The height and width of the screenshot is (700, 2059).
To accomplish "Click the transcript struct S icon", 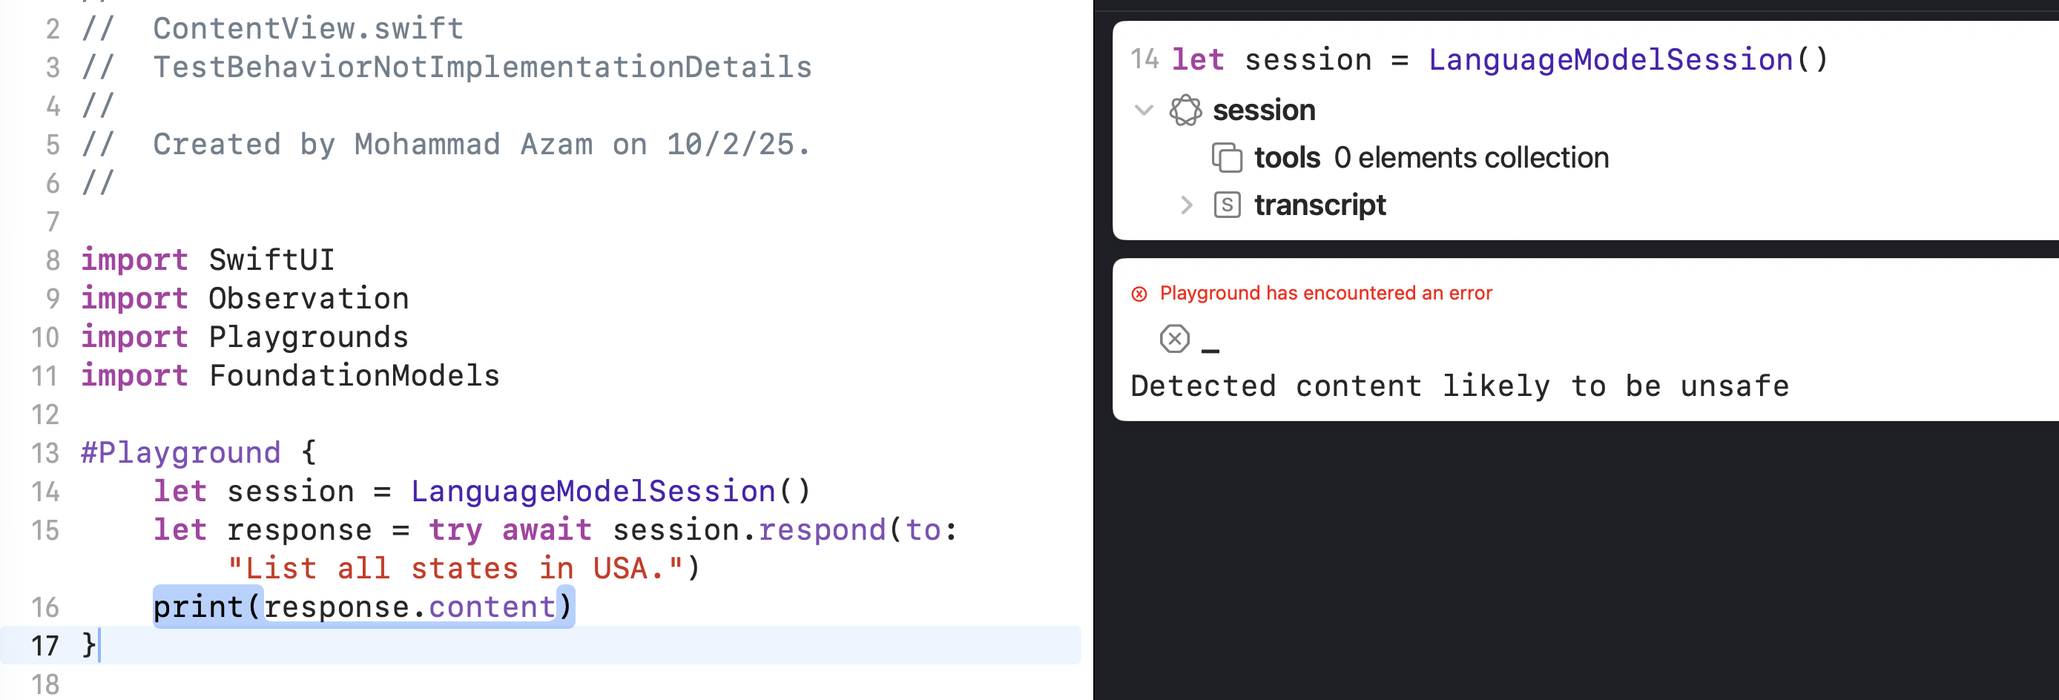I will pos(1226,205).
